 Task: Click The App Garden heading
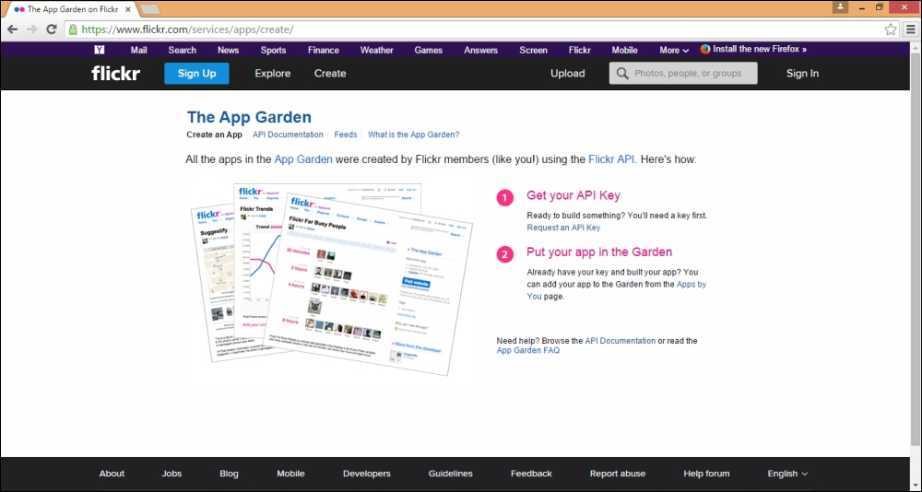[249, 117]
